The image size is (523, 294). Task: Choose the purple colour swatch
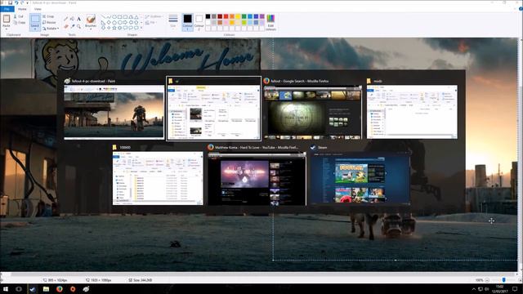(x=261, y=16)
